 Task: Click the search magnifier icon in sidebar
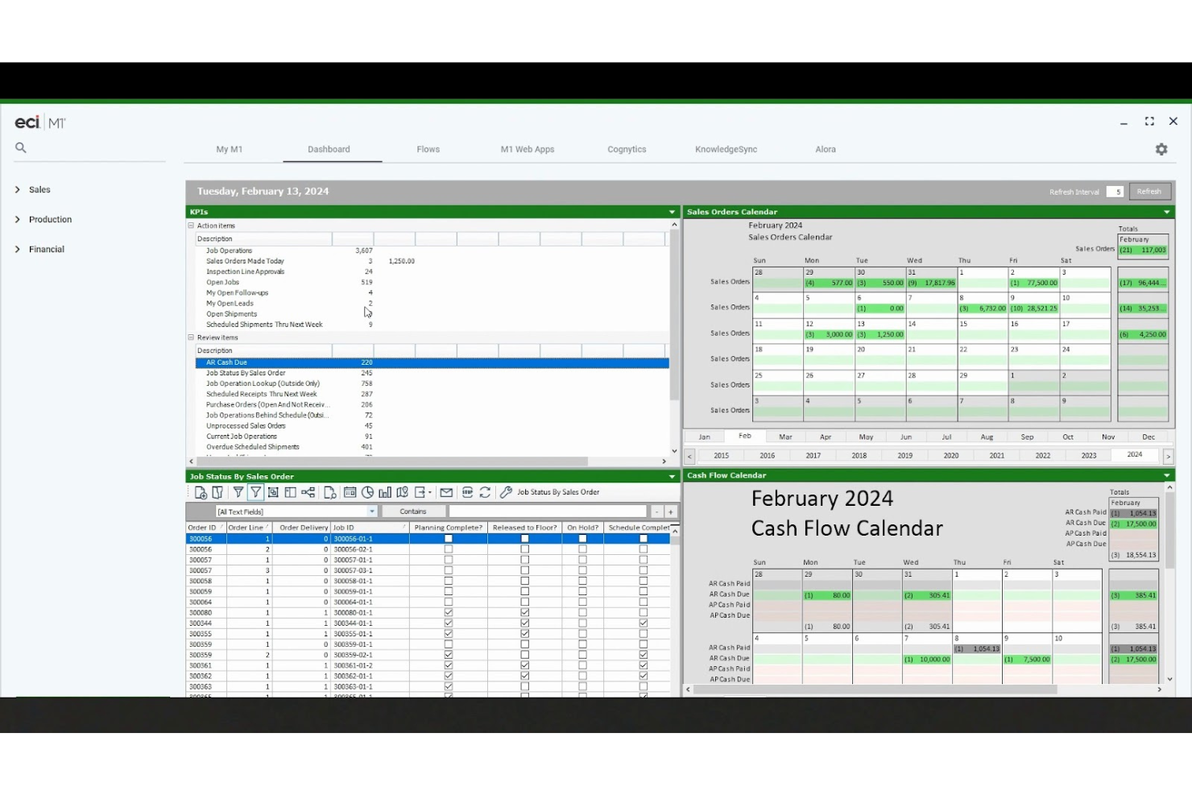click(x=21, y=147)
